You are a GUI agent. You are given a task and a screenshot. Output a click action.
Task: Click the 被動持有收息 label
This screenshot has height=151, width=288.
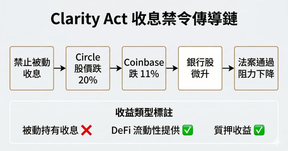(x=50, y=130)
